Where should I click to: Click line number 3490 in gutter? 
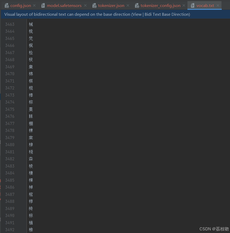pos(10,216)
